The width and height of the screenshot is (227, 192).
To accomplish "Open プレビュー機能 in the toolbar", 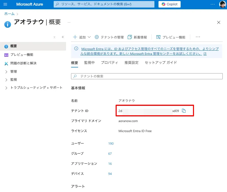I will (x=171, y=37).
